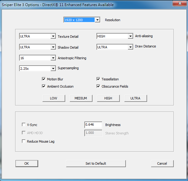
Task: Click the 'Draw Distance' label
Action: 146,46
